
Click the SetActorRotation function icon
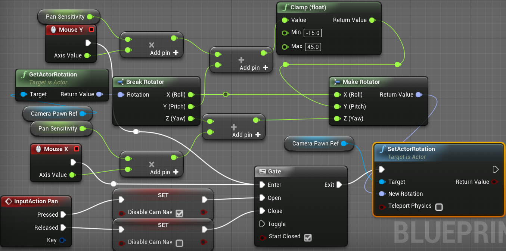tap(382, 149)
